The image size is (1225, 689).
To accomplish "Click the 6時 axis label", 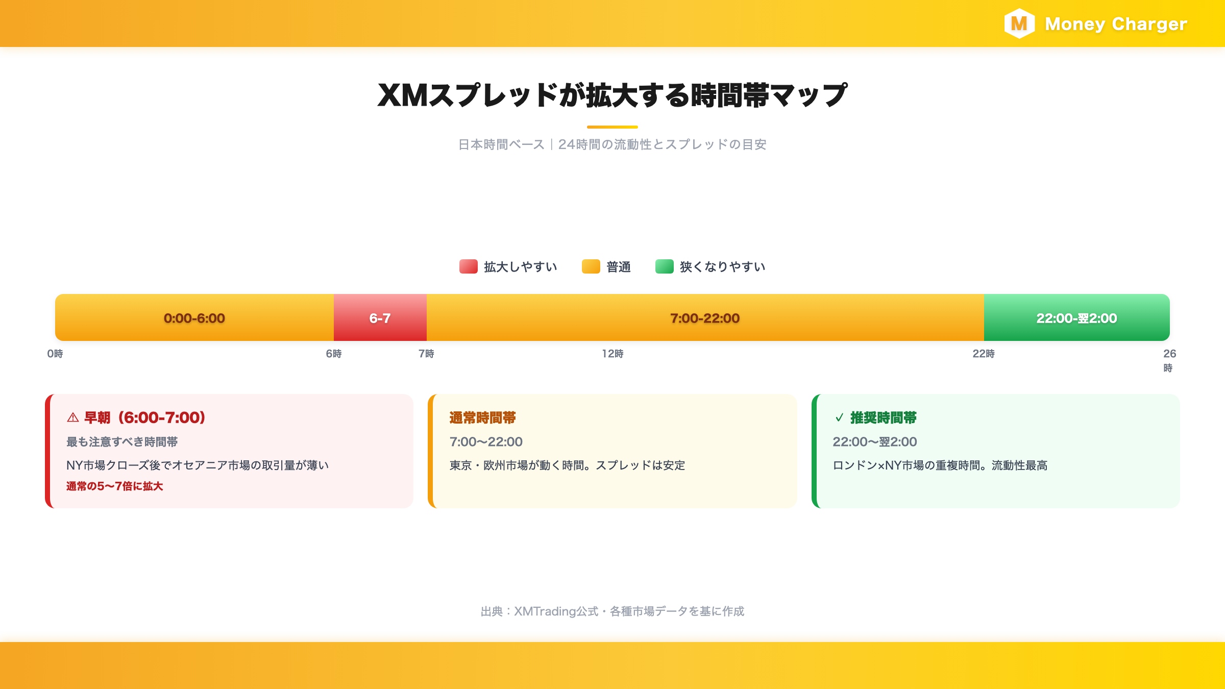I will pos(334,354).
